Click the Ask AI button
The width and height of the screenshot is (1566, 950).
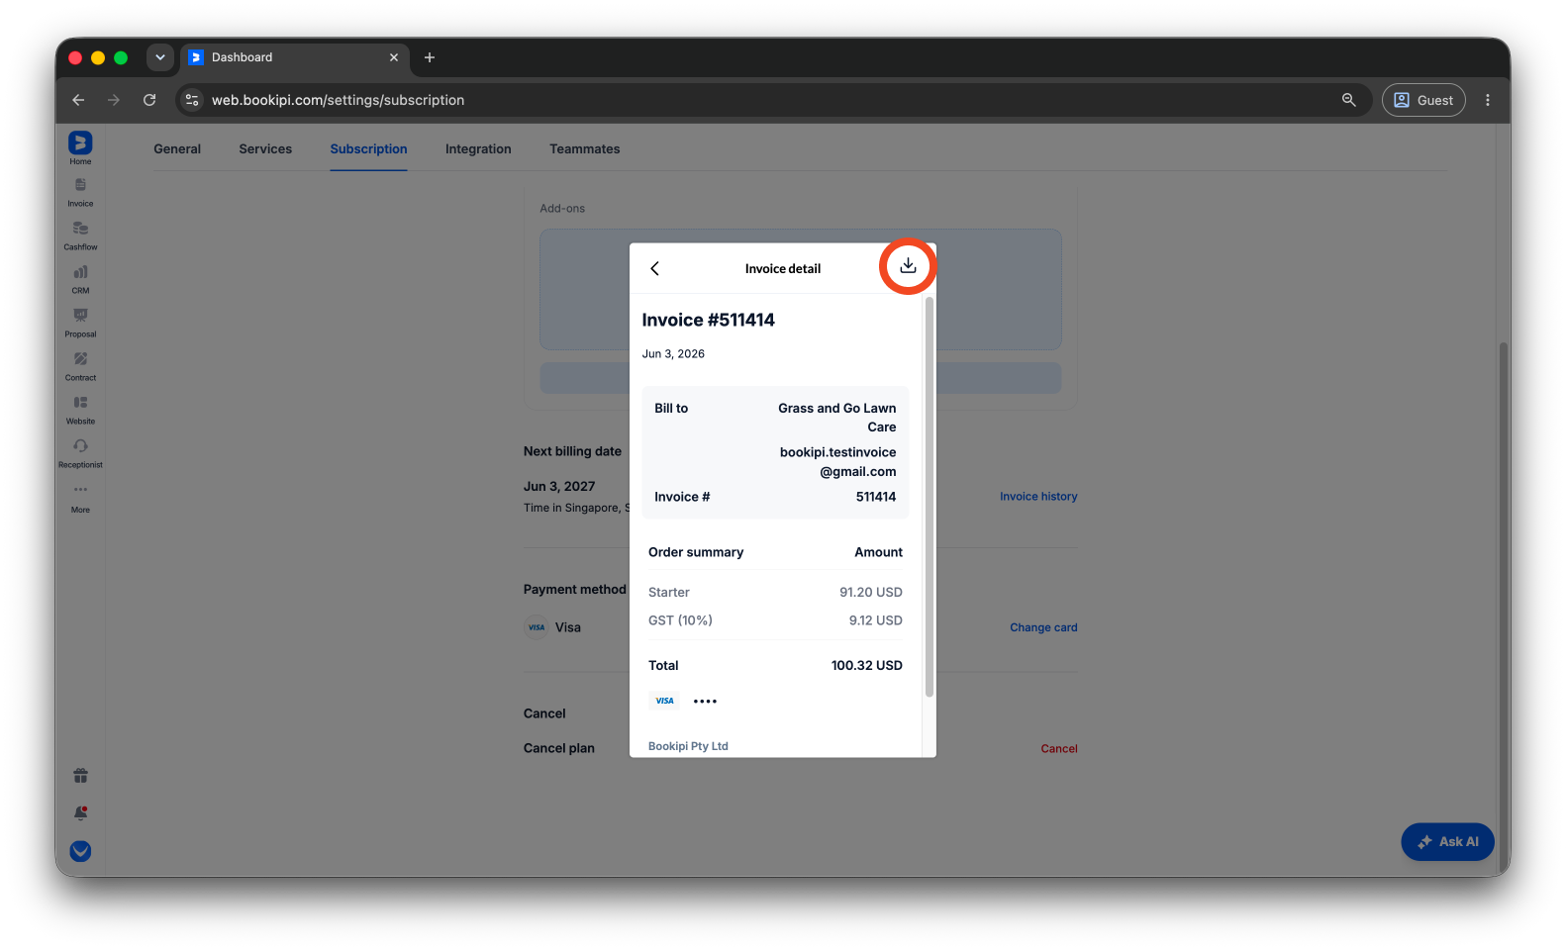pos(1447,842)
